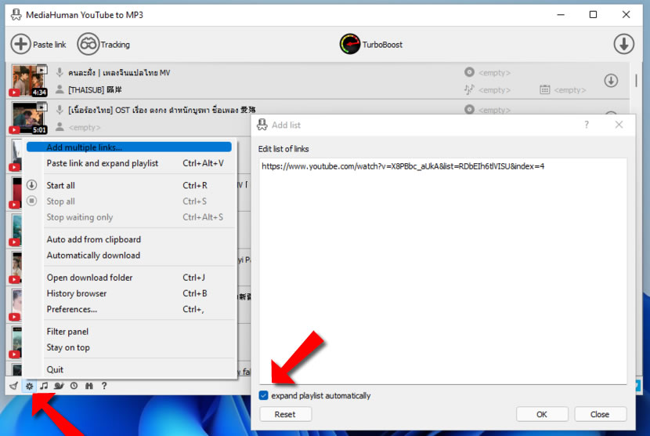
Task: Click the Add list dialog help question mark
Action: click(x=586, y=125)
